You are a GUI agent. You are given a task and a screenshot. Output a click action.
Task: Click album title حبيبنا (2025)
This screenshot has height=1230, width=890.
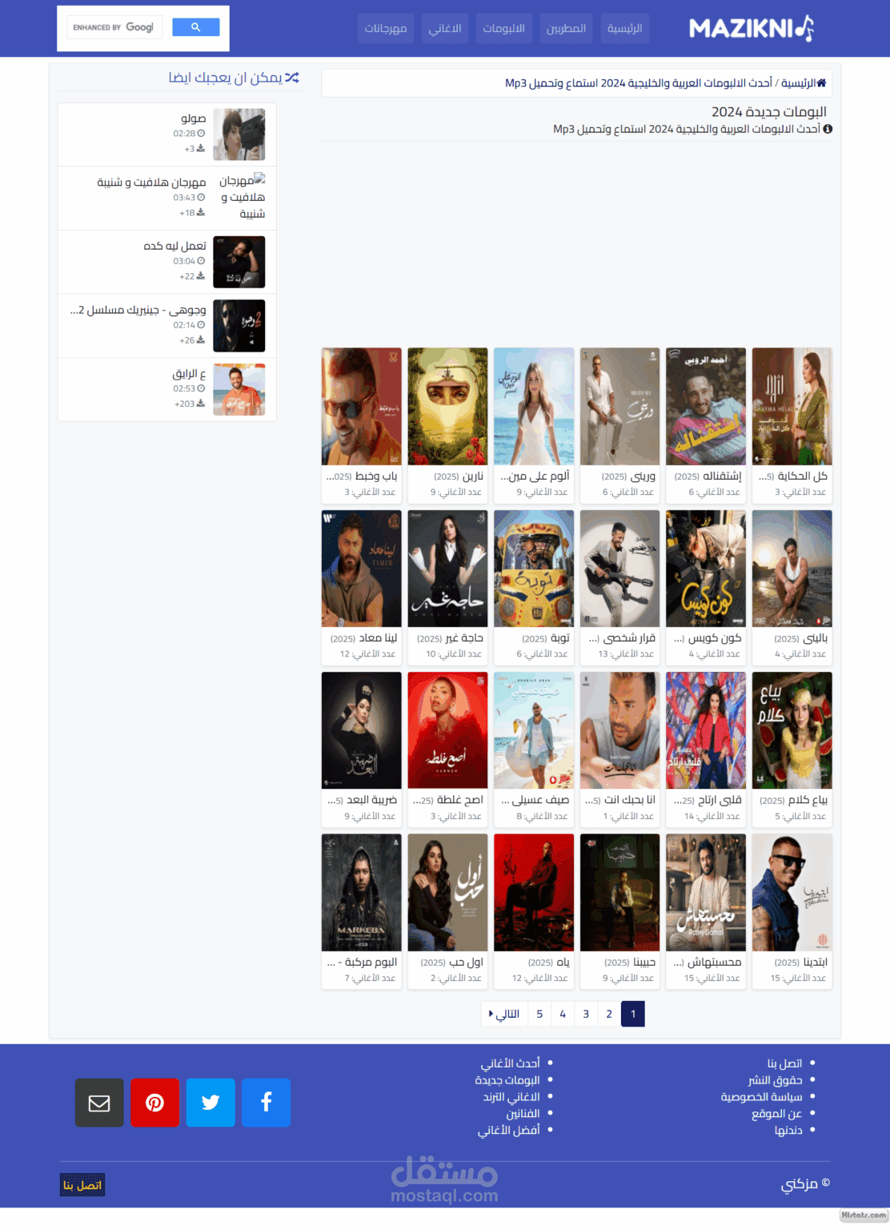tap(630, 962)
